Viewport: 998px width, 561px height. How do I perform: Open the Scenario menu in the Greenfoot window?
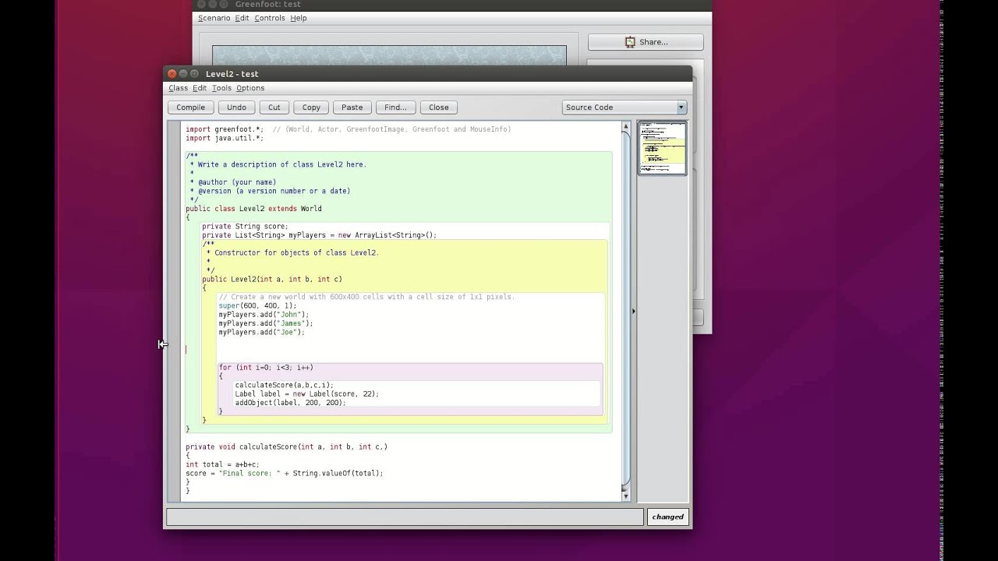click(214, 18)
